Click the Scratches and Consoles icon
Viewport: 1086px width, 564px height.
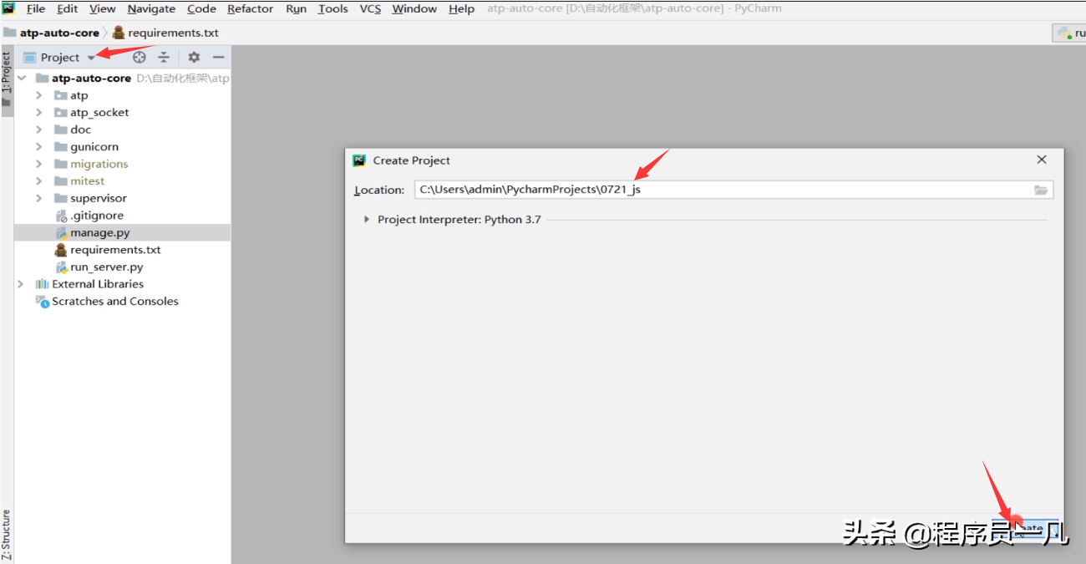pos(43,302)
